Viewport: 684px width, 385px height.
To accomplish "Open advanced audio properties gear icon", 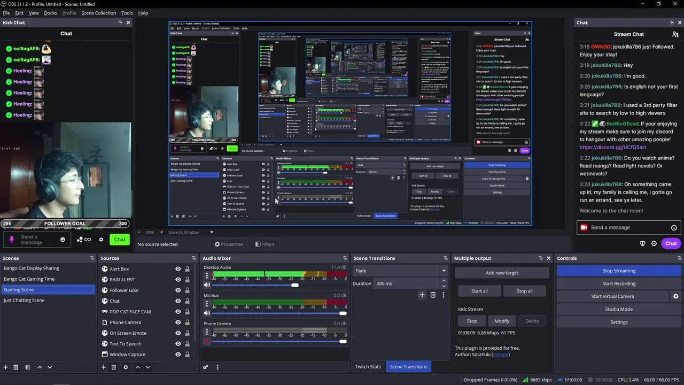I will click(x=205, y=367).
